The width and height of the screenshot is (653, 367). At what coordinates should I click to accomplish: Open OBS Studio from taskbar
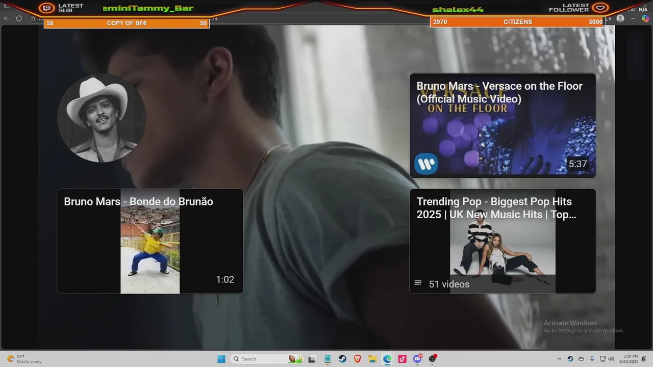(x=433, y=359)
